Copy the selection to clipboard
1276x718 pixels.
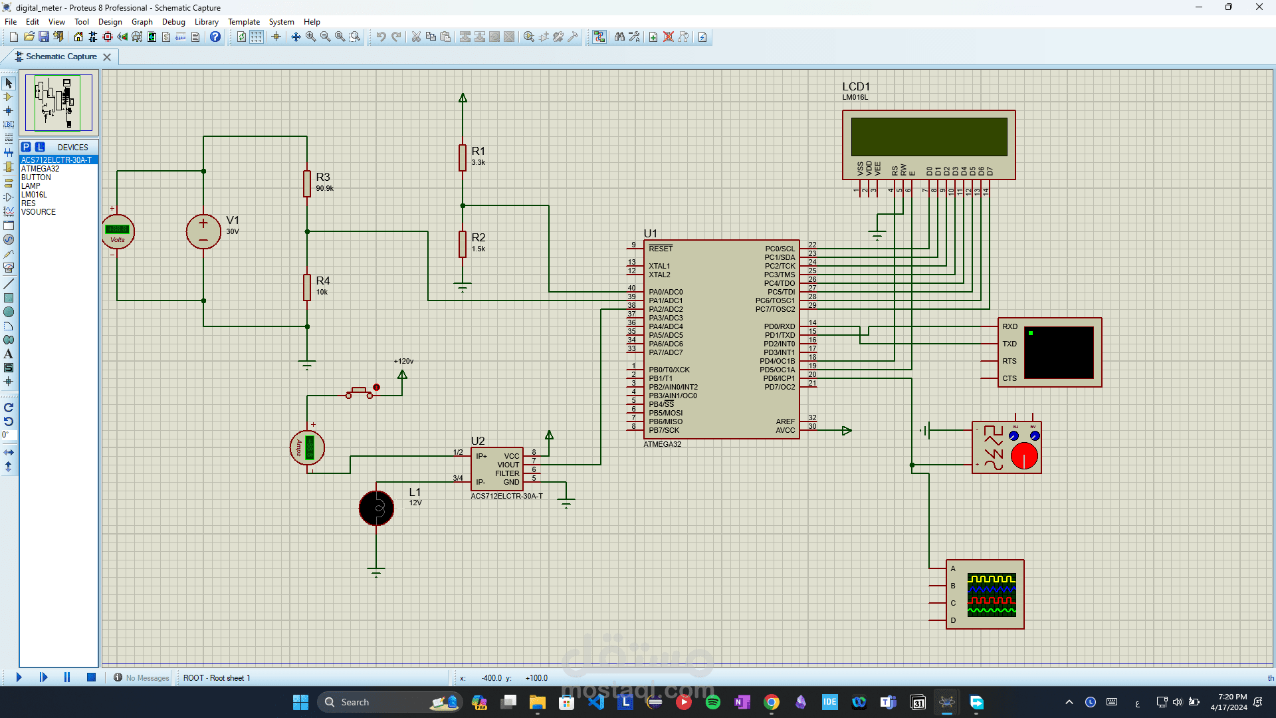coord(431,37)
